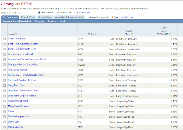Viewport: 183px width, 130px height.
Task: Open Mega Cap 300 Value fund
Action: [19, 106]
